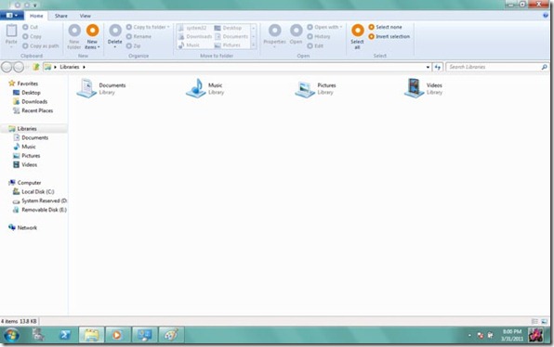Select System Reserved (D:) drive in the sidebar
The image size is (554, 347).
[40, 201]
